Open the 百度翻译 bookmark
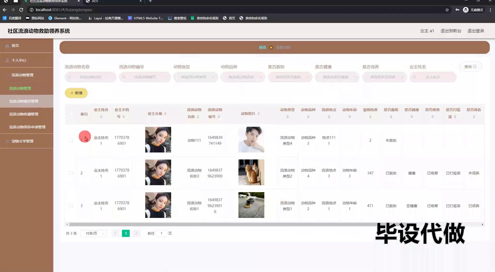 coord(12,18)
